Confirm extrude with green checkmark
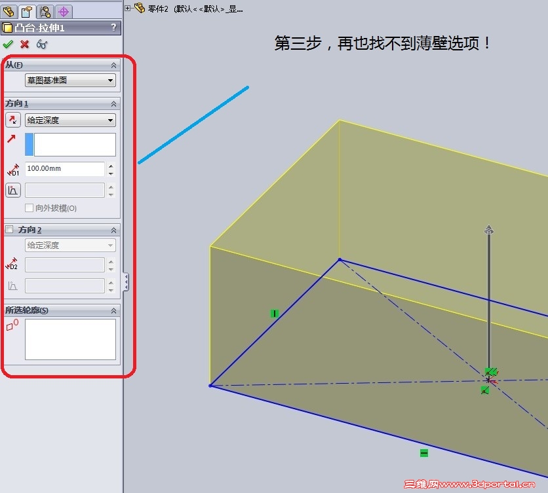548x493 pixels. (8, 45)
